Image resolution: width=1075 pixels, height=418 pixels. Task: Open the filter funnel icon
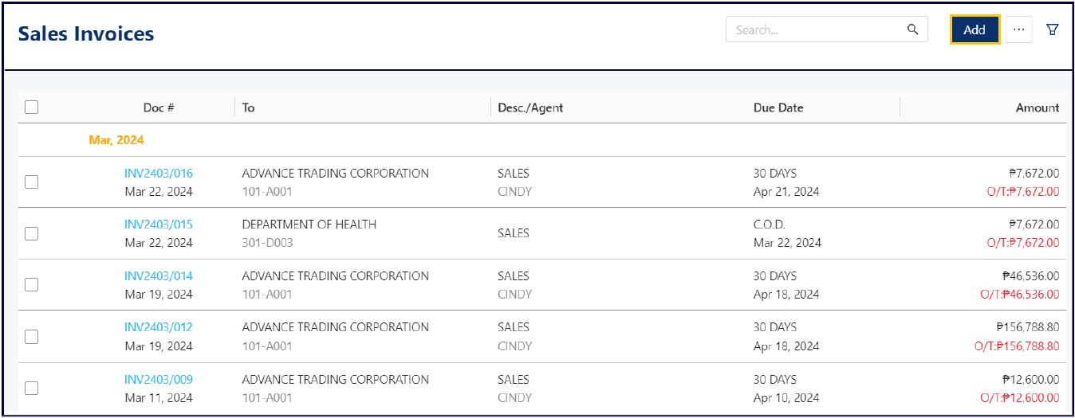1053,30
